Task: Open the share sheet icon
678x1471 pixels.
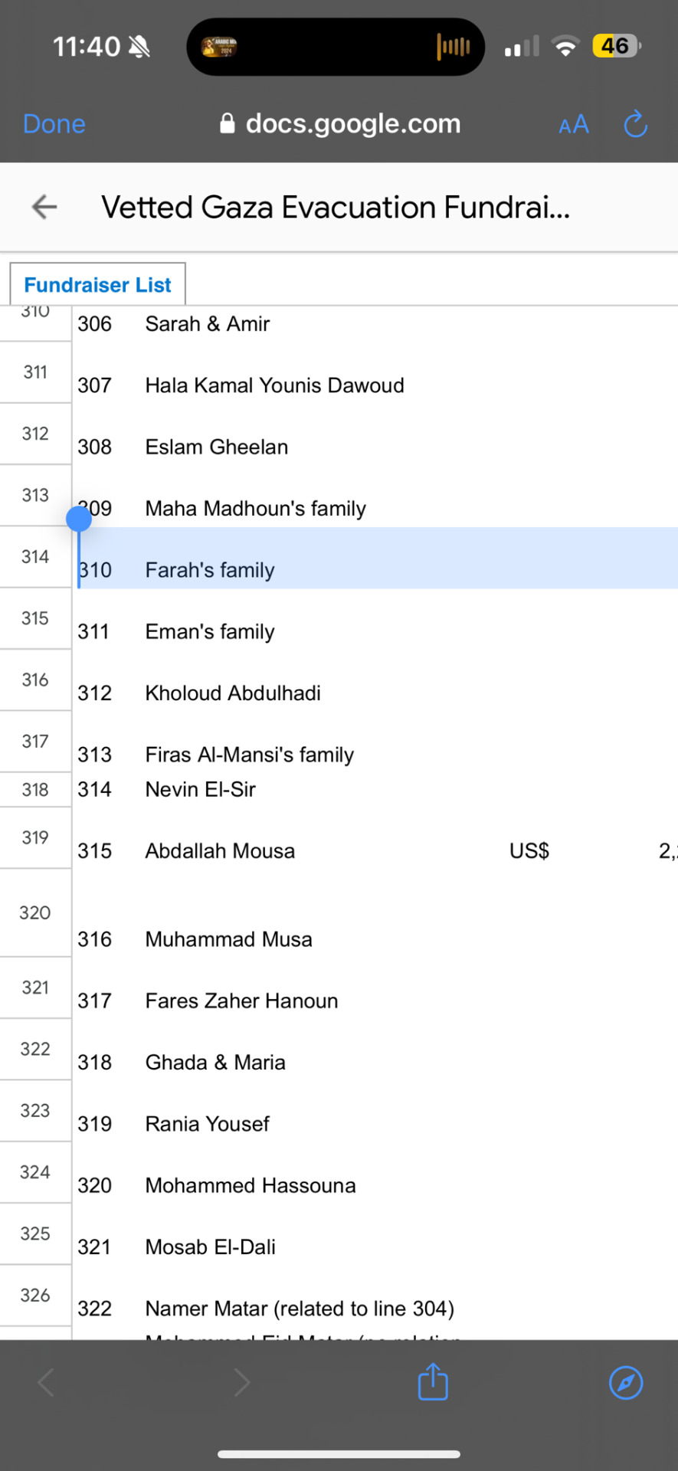Action: pos(433,1381)
